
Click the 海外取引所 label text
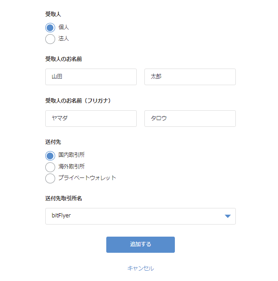(71, 166)
